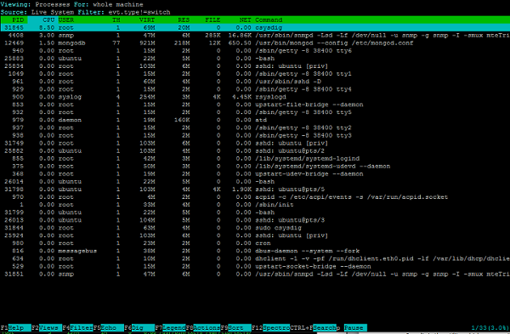The width and height of the screenshot is (510, 334).
Task: Open the F1 Help menu item
Action: tap(15, 327)
